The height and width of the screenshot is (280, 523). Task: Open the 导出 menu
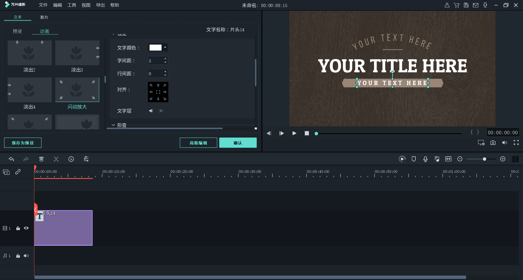pyautogui.click(x=100, y=5)
